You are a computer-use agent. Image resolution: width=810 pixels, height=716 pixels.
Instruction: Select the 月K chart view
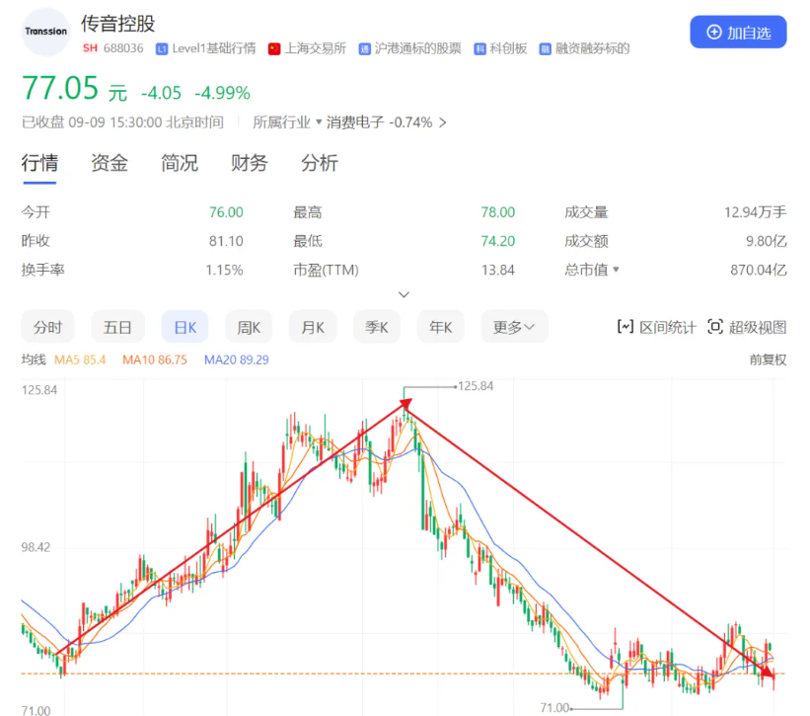(313, 327)
